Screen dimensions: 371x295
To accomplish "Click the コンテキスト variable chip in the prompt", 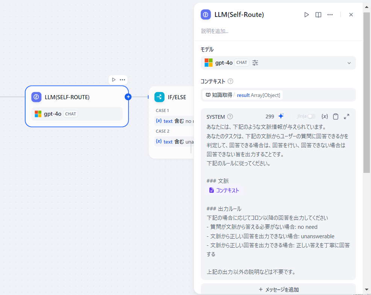I will [x=224, y=190].
